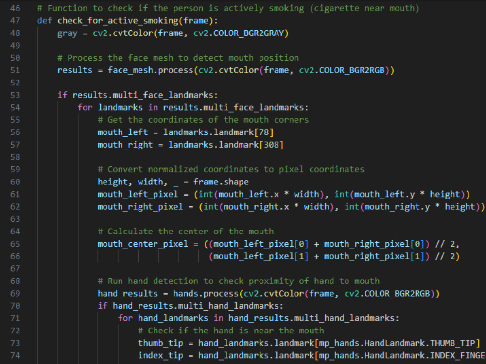Click comment 'Calculate the center of the mouth'
The image size is (486, 364).
click(x=186, y=232)
